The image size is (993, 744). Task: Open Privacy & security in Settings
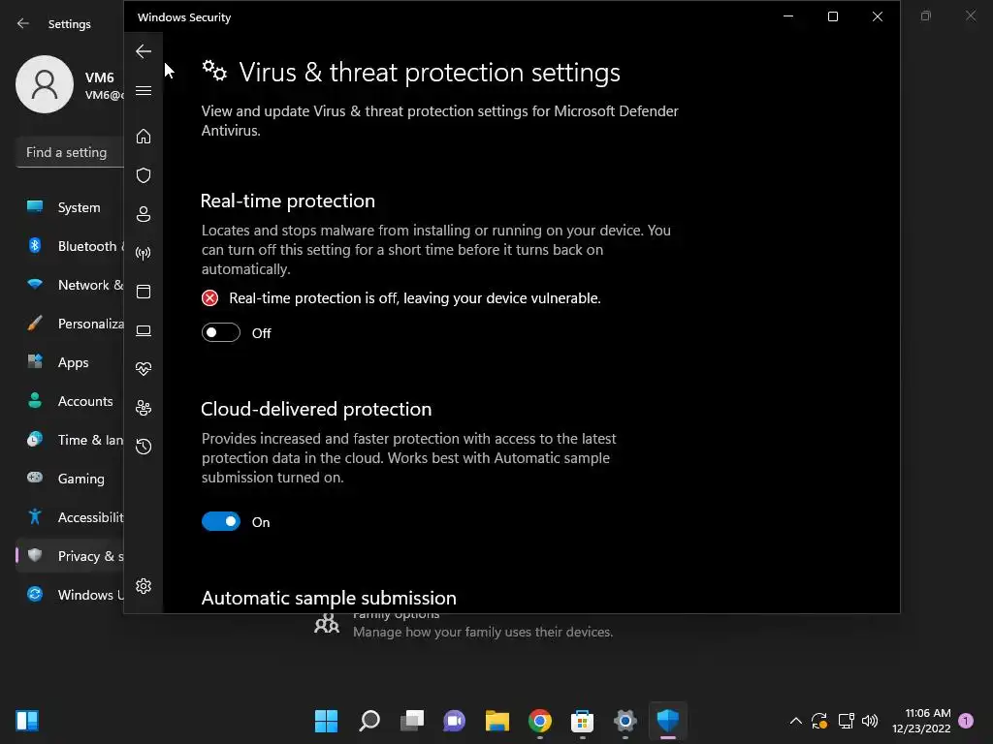click(70, 555)
